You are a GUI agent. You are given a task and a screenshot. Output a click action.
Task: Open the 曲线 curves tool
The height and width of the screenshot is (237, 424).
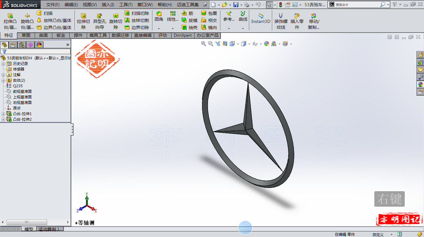tap(243, 16)
